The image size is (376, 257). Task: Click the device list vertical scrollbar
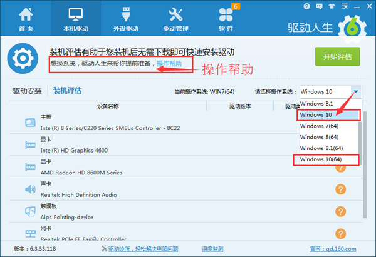tap(365, 165)
